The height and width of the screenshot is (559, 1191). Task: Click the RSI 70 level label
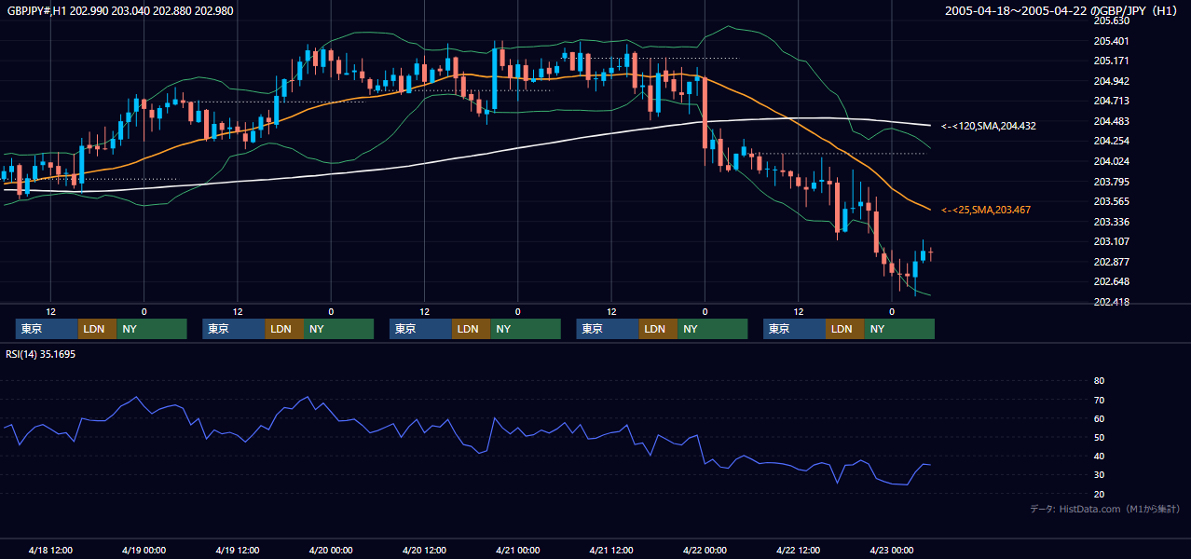pyautogui.click(x=1099, y=400)
